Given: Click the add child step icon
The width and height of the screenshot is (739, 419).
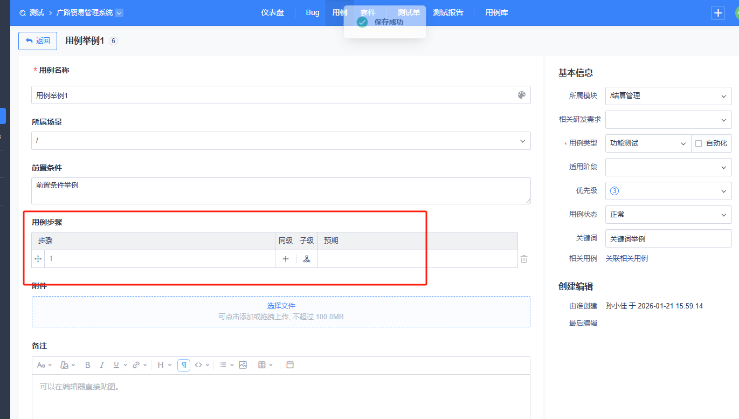Looking at the screenshot, I should [x=307, y=259].
